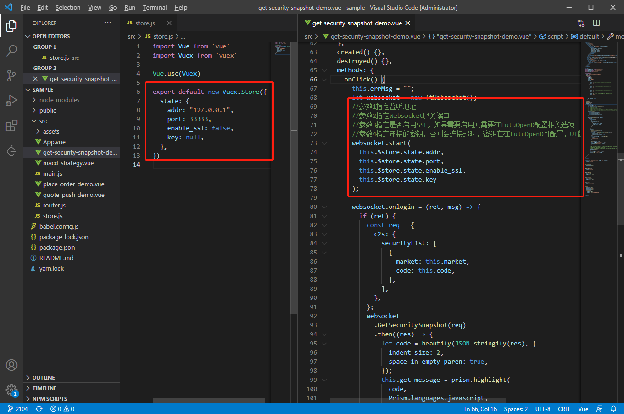Click the notifications bell in status bar
Screen dimensions: 624x414
point(614,409)
